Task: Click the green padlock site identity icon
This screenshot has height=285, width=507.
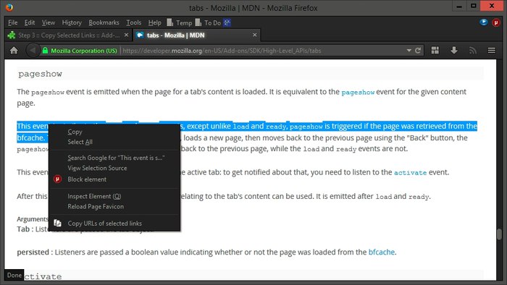Action: click(45, 51)
